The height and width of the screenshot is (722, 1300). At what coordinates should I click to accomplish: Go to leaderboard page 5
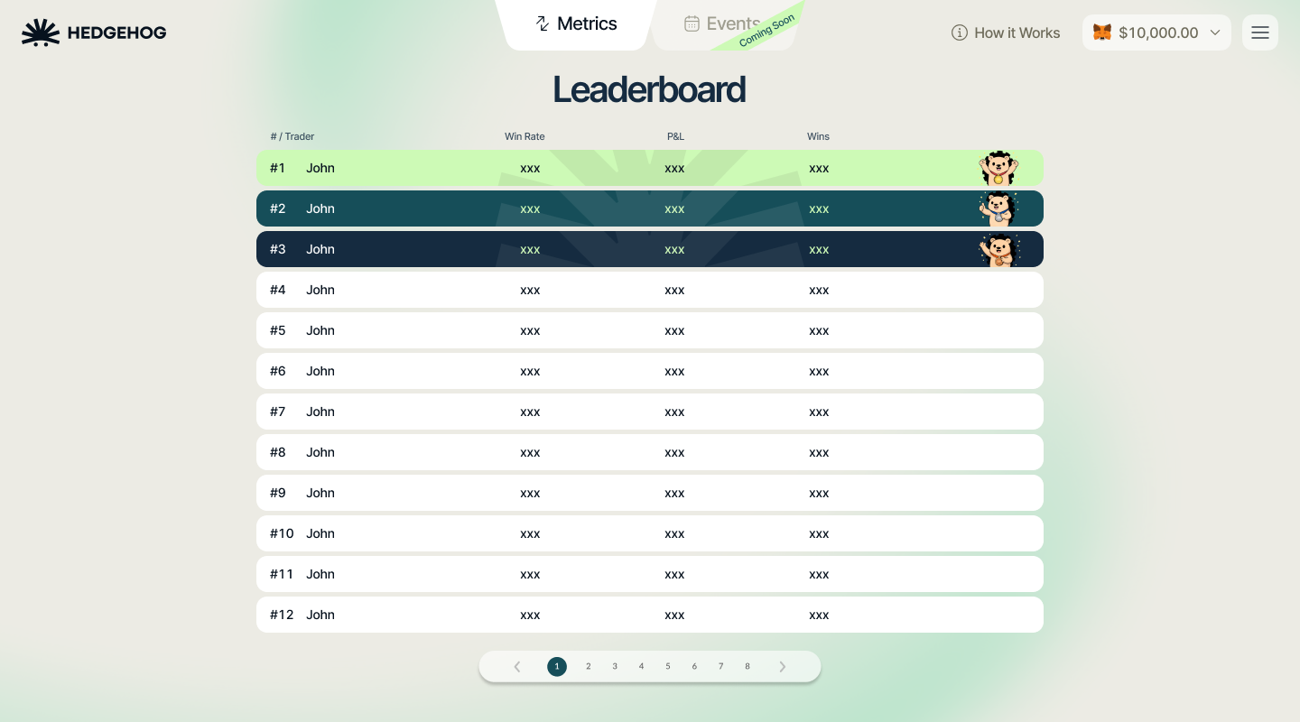click(x=668, y=666)
